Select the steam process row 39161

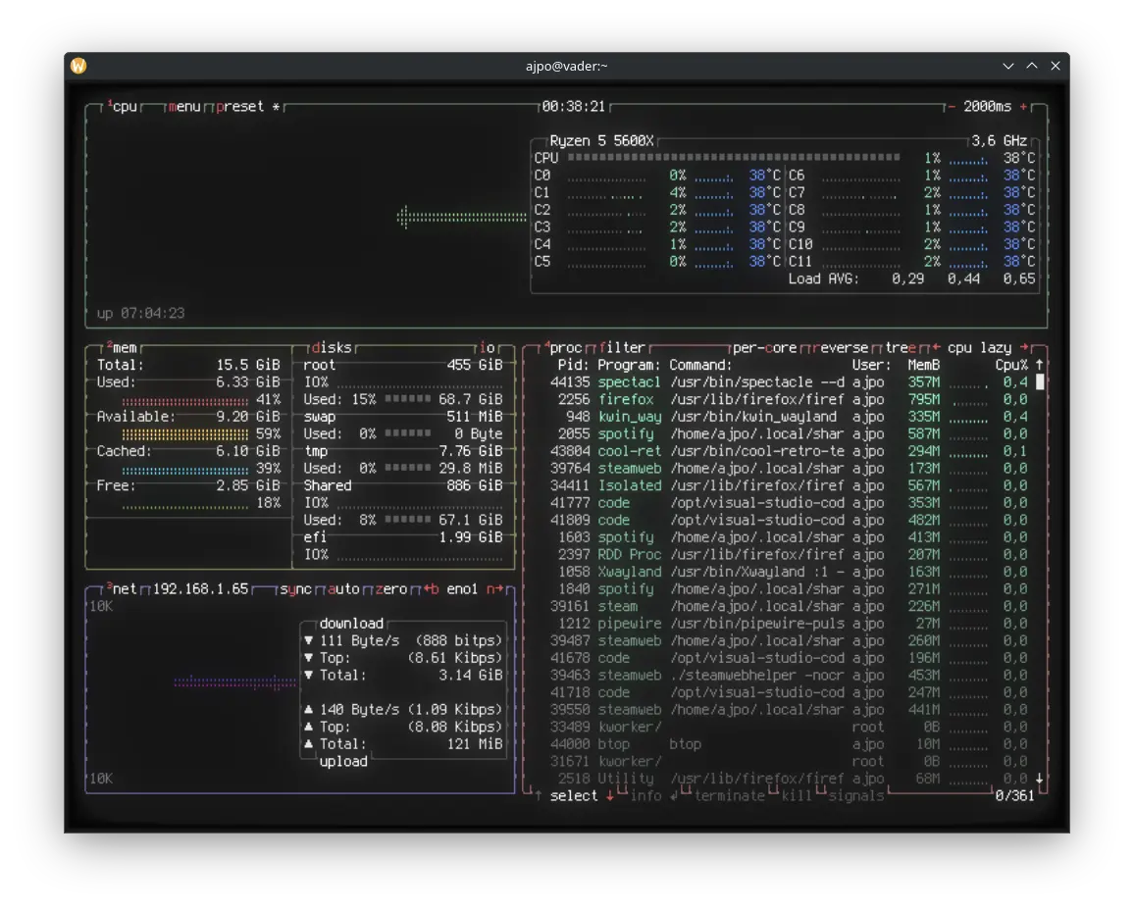(789, 607)
